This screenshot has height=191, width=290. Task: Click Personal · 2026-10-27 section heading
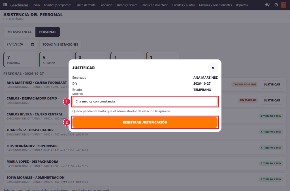point(24,74)
